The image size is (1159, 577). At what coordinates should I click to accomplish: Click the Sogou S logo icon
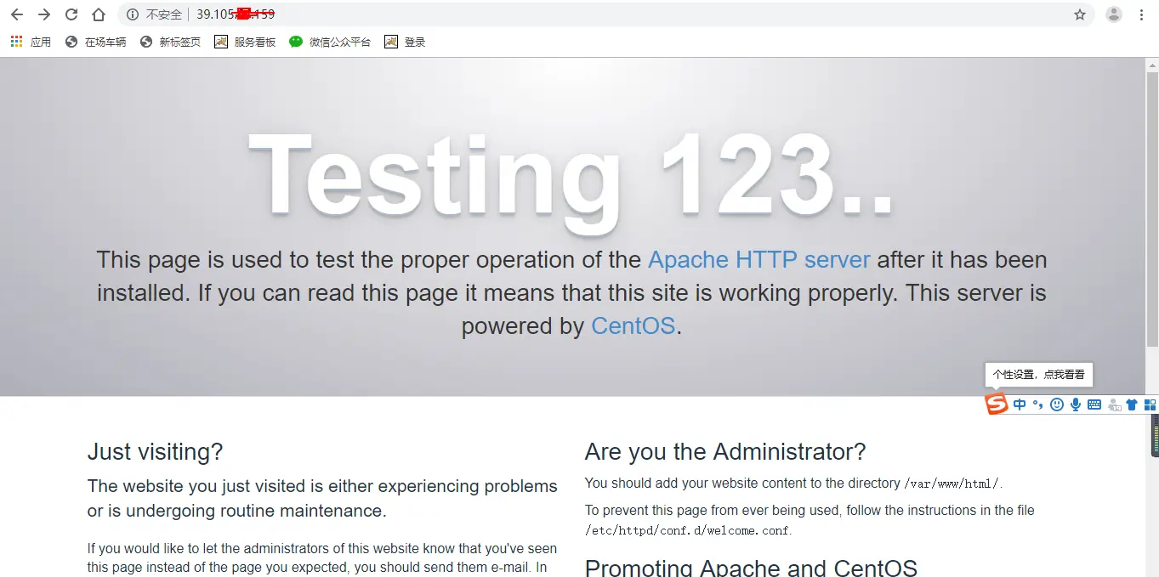pos(997,404)
